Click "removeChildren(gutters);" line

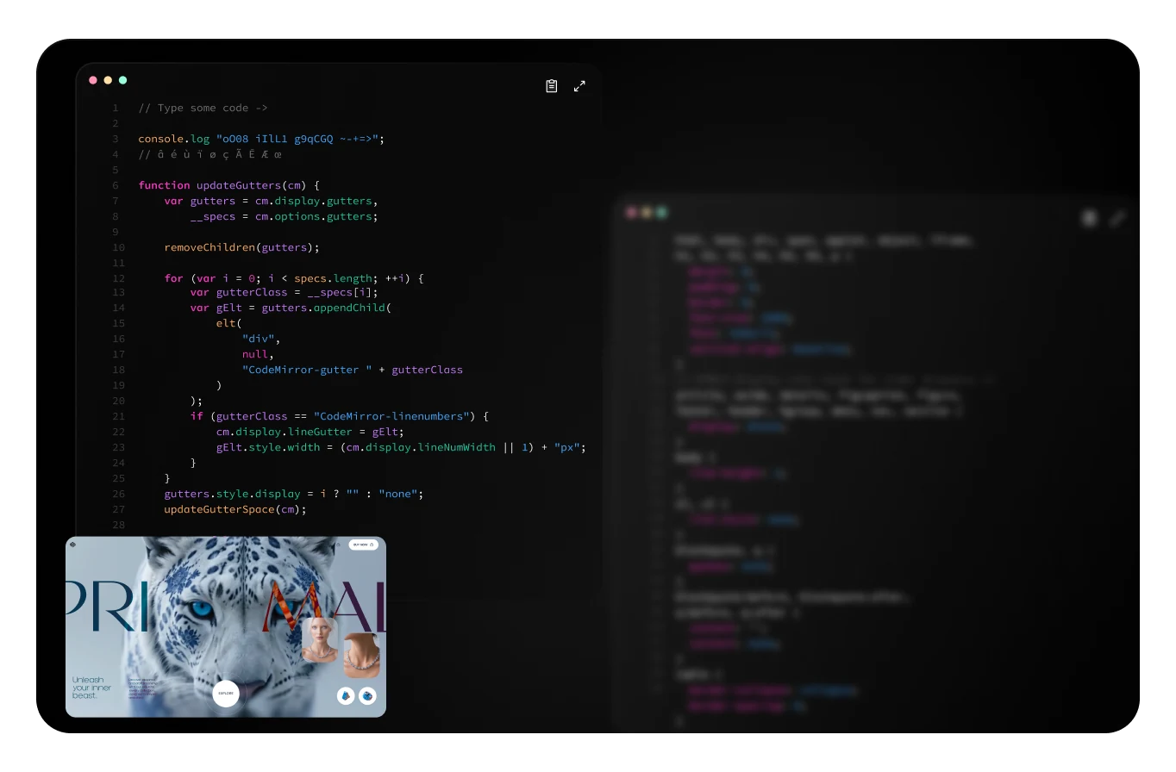[241, 247]
